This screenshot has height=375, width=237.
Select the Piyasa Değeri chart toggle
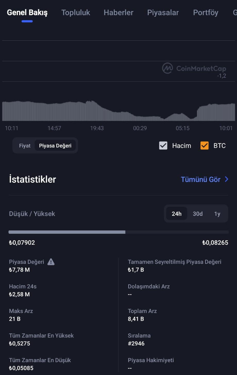pos(55,146)
